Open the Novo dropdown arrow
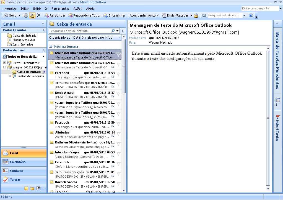 click(19, 15)
